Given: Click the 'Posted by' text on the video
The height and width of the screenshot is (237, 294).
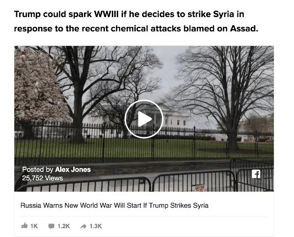Looking at the screenshot, I should pyautogui.click(x=38, y=170).
